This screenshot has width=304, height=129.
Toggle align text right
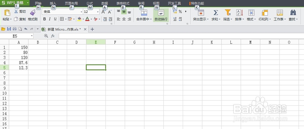(x=129, y=19)
